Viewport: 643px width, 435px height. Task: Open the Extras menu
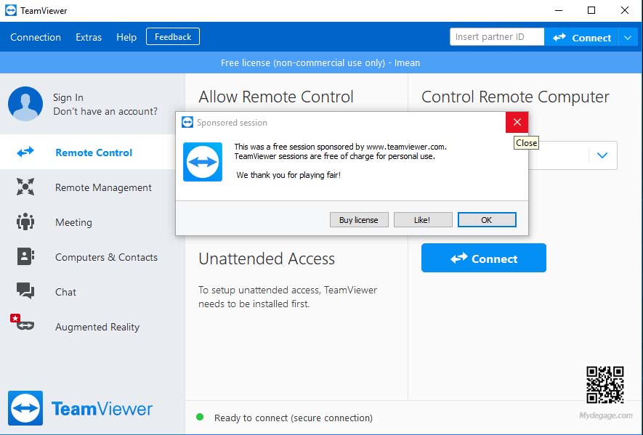click(89, 37)
